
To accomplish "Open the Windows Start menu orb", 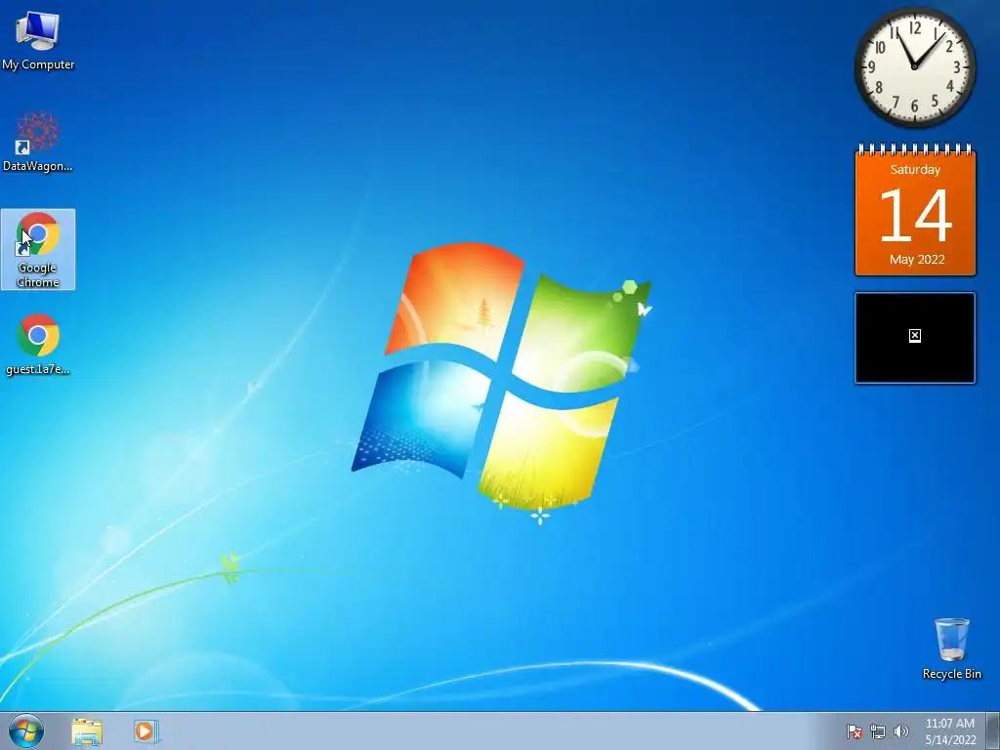I will point(26,731).
